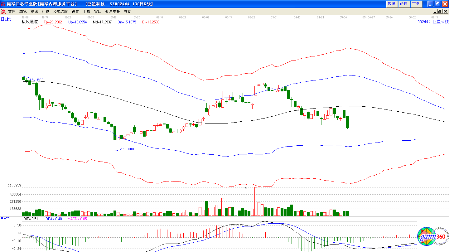Click the -0.10 MACD axis value
The image size is (449, 252).
click(16, 241)
